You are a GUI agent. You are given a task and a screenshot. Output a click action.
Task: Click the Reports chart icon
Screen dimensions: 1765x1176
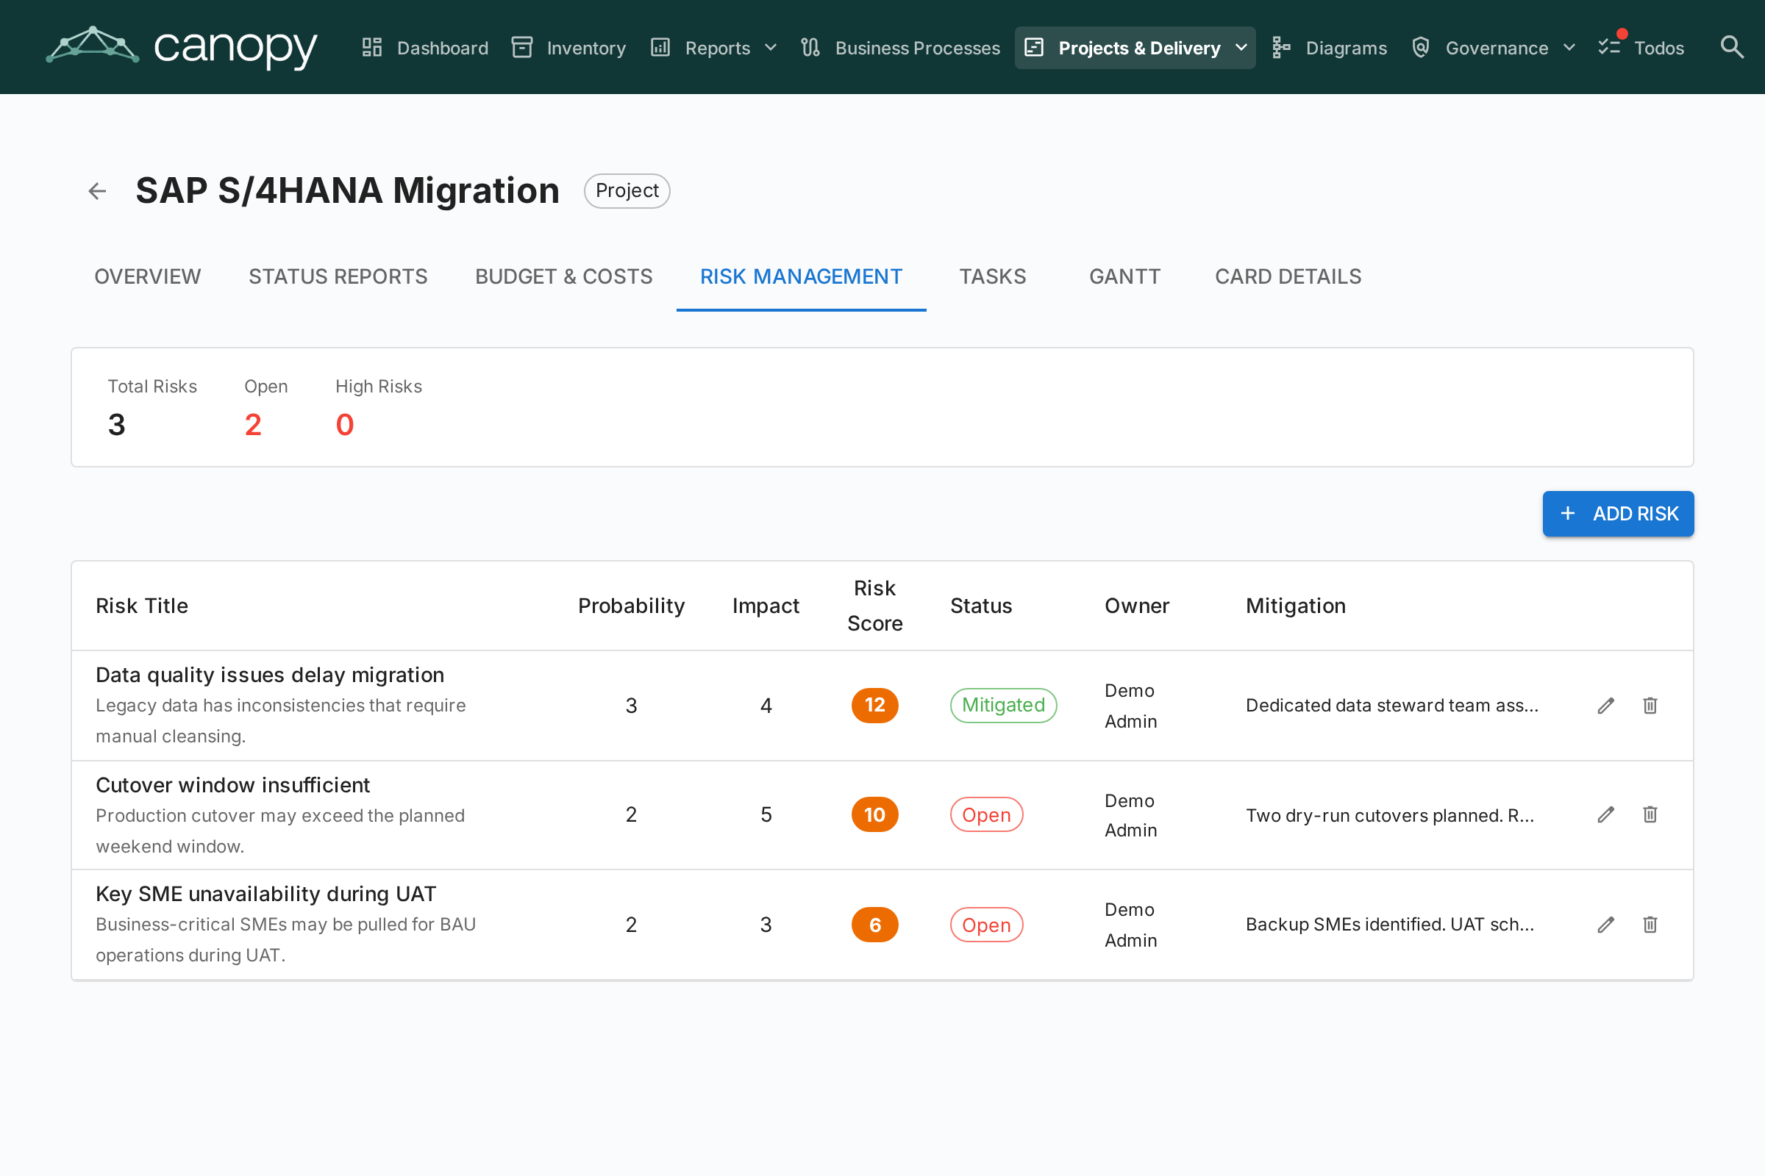[x=660, y=47]
